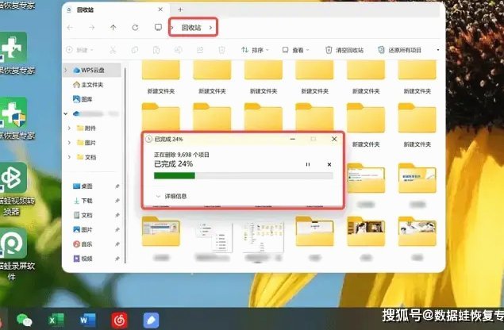Open the blue pen app taskbar icon
The image size is (504, 330).
click(151, 320)
